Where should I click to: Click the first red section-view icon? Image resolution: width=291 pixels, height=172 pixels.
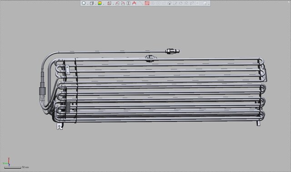coord(117,3)
